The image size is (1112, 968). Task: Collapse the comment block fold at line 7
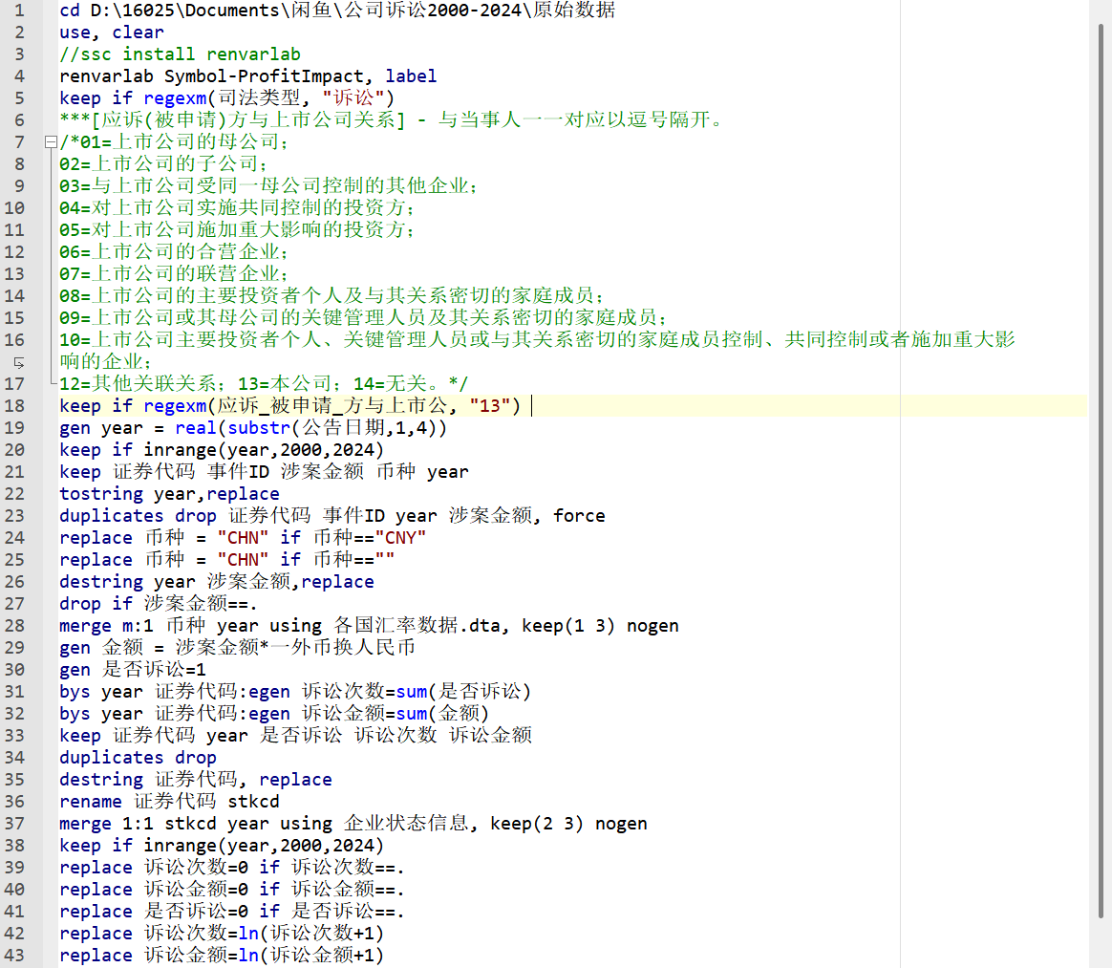[x=50, y=142]
